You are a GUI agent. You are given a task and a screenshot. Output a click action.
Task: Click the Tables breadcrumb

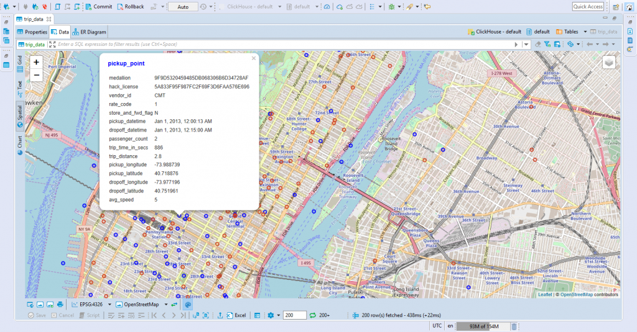(567, 32)
